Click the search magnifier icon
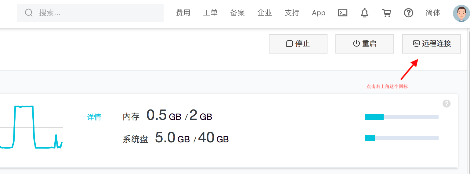Screen dimensions: 470x174 [x=29, y=13]
